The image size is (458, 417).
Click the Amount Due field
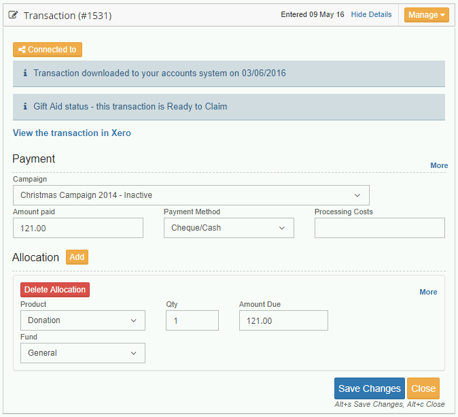click(x=283, y=320)
